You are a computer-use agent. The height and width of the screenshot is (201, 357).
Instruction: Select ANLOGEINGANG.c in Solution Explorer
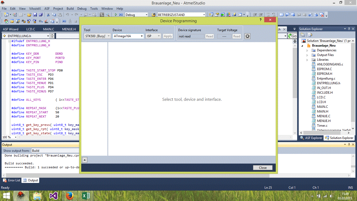coord(330,64)
